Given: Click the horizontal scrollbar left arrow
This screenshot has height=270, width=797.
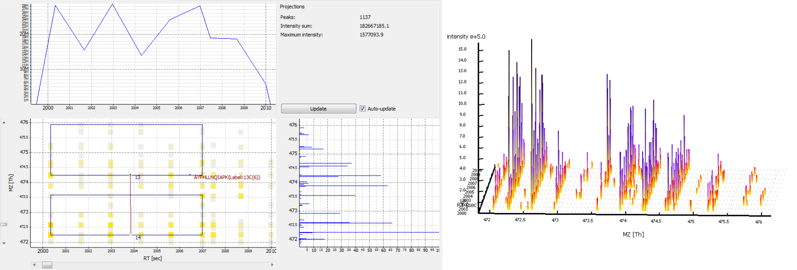Looking at the screenshot, I should [x=34, y=265].
